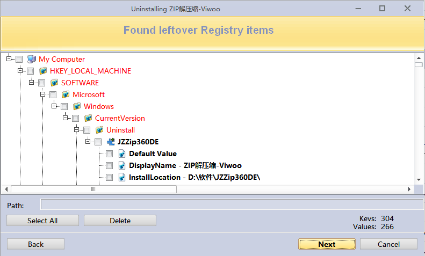Click the Default Value registry value icon
425x256 pixels.
[122, 153]
